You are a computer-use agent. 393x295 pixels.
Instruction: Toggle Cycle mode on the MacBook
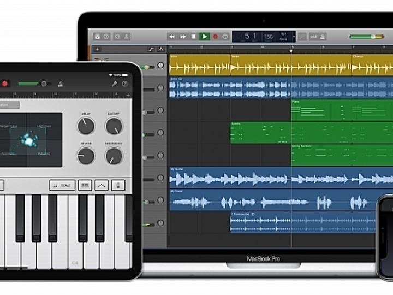point(225,37)
